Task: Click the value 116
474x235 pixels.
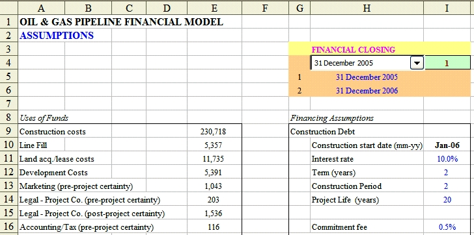Action: coord(214,227)
